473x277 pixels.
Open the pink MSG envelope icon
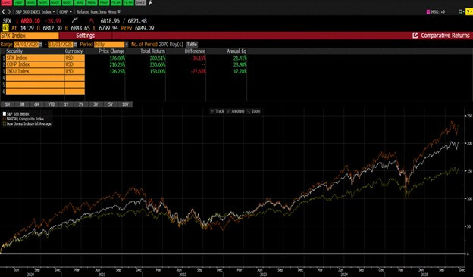pos(428,12)
